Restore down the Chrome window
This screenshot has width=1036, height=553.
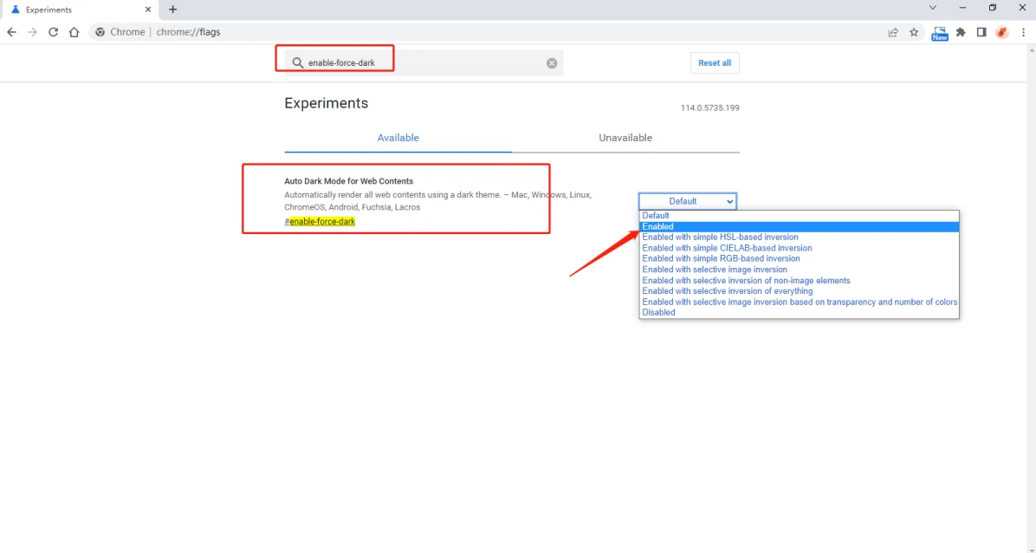tap(993, 8)
